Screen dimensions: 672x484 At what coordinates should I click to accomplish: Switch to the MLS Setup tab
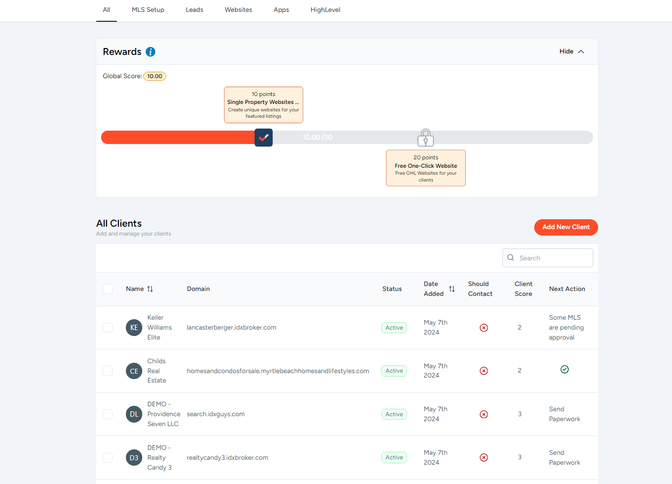(148, 9)
